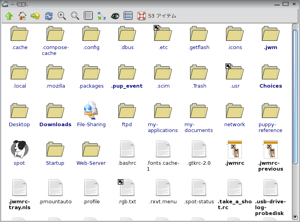This screenshot has height=222, width=300.
Task: Go up to parent directory arrow
Action: pos(9,16)
